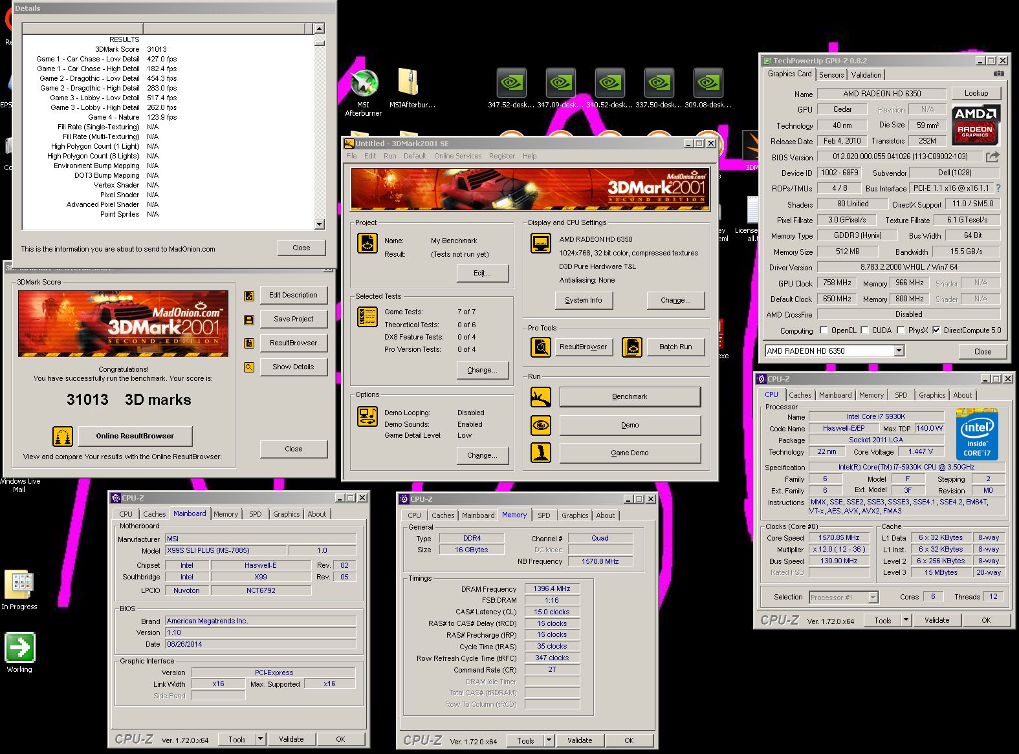Click Edit button in Project section
The width and height of the screenshot is (1019, 754).
[483, 273]
